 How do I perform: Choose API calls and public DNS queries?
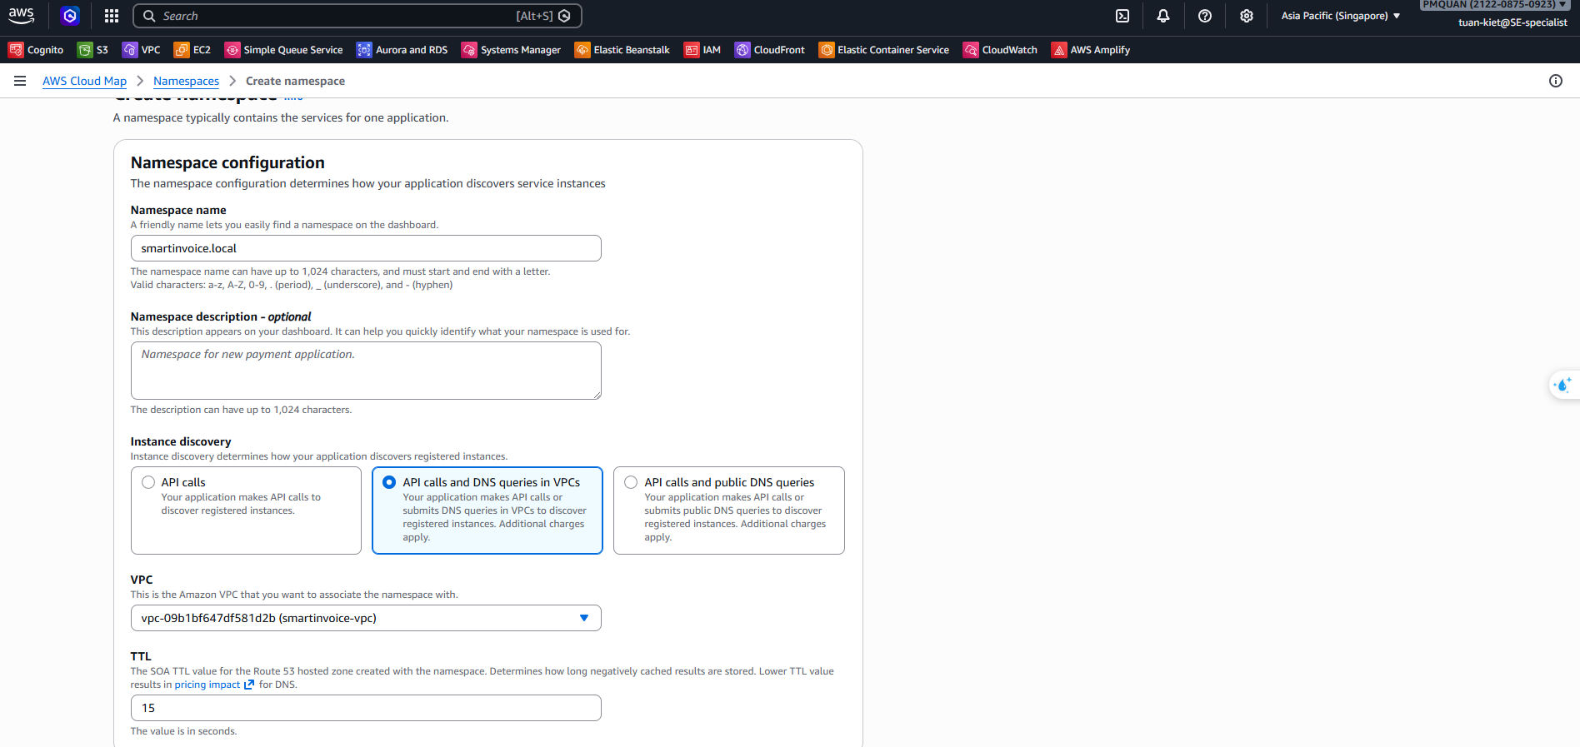[631, 482]
